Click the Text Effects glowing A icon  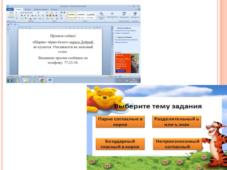[x=22, y=18]
